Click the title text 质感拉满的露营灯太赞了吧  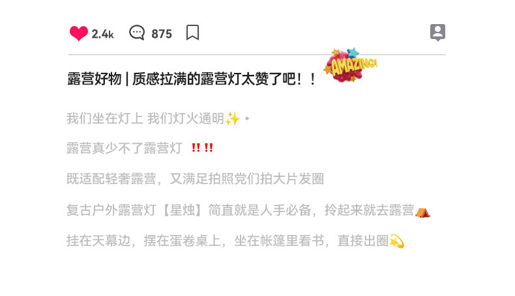pos(214,79)
